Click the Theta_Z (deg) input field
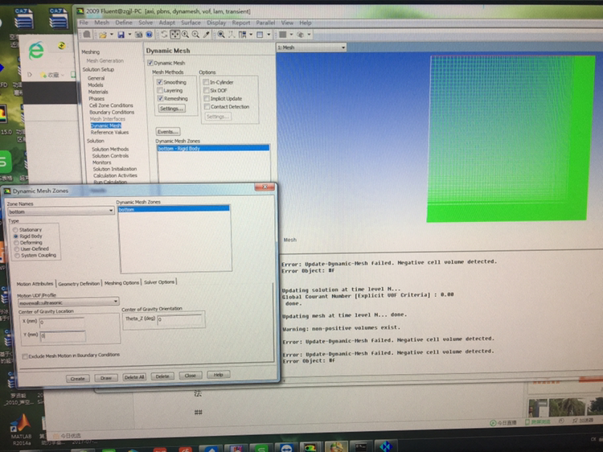 pyautogui.click(x=180, y=319)
